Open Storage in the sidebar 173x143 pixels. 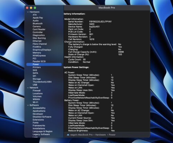click(x=37, y=79)
